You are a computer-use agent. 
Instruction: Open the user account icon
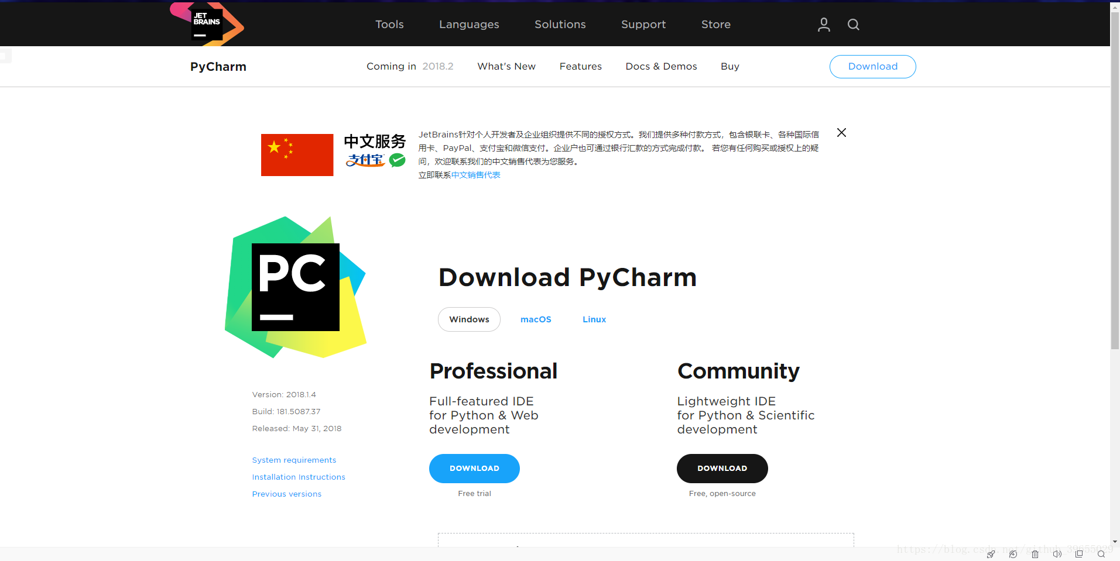(x=824, y=25)
